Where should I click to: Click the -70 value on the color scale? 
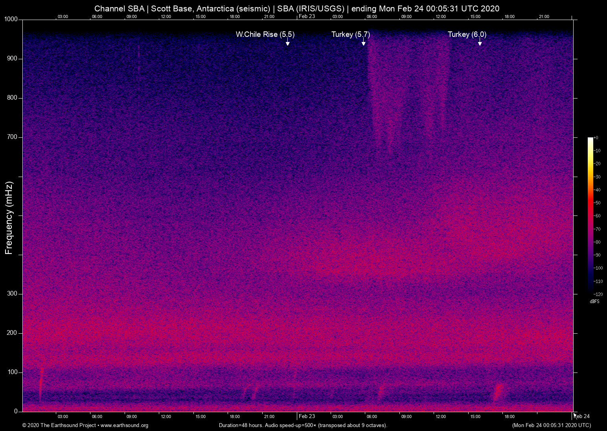[597, 229]
